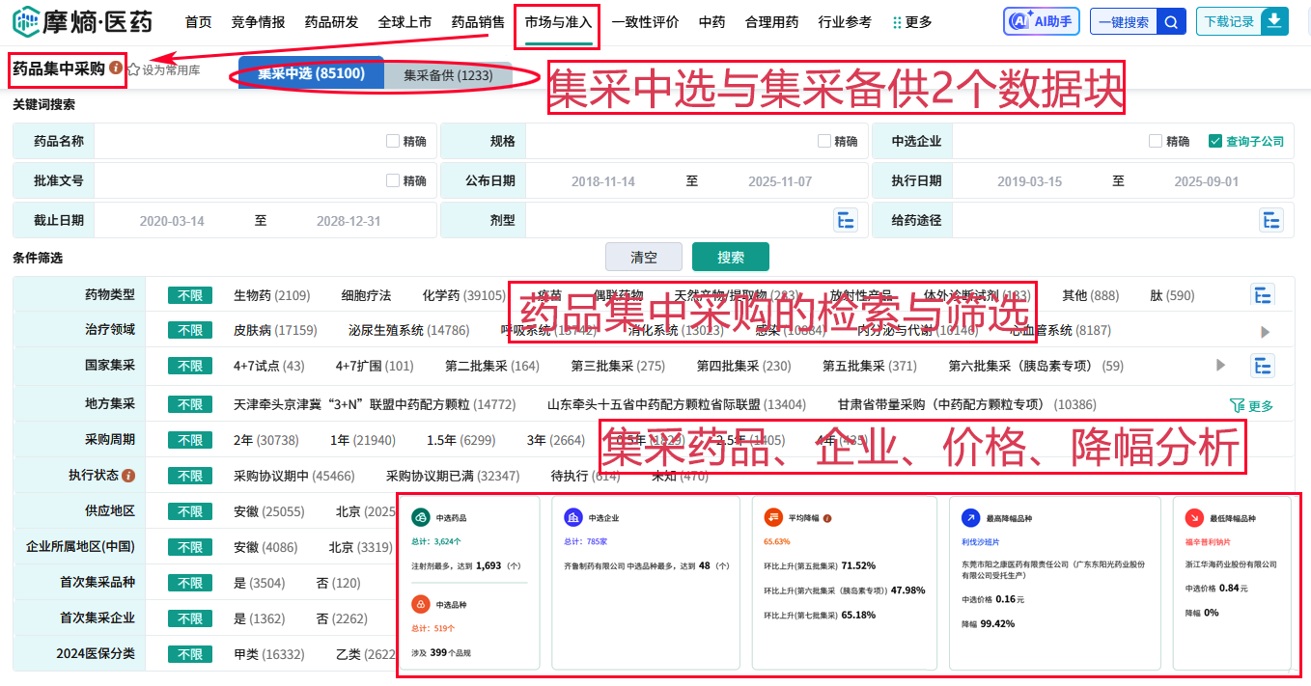Click the 清空 button to reset filters
Screen dimensions: 1311x686
(644, 257)
